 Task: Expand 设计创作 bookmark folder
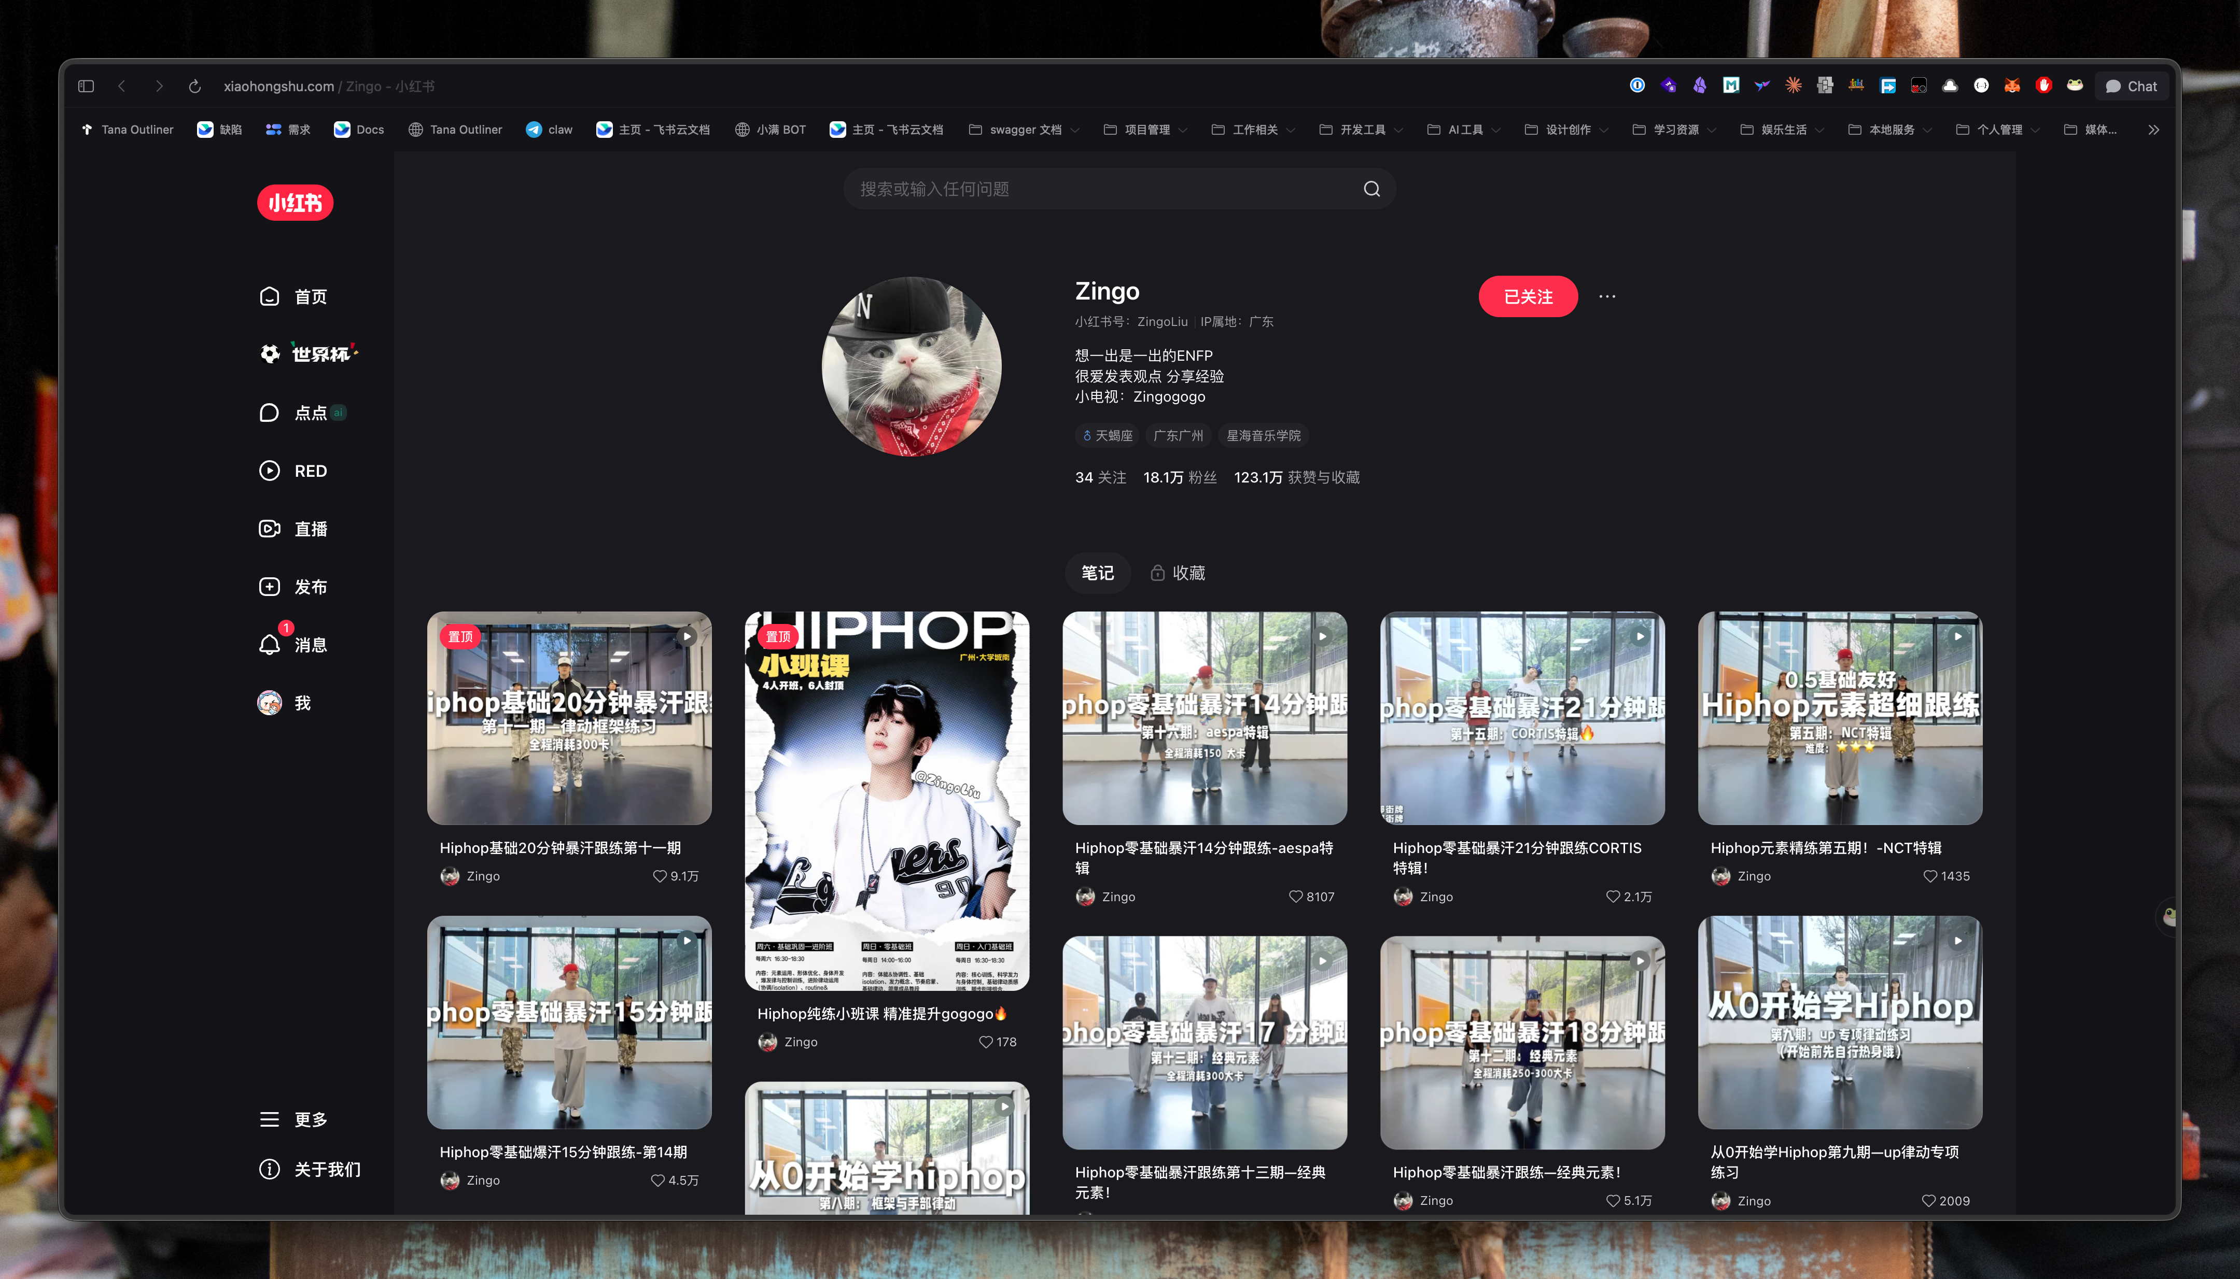[x=1567, y=129]
